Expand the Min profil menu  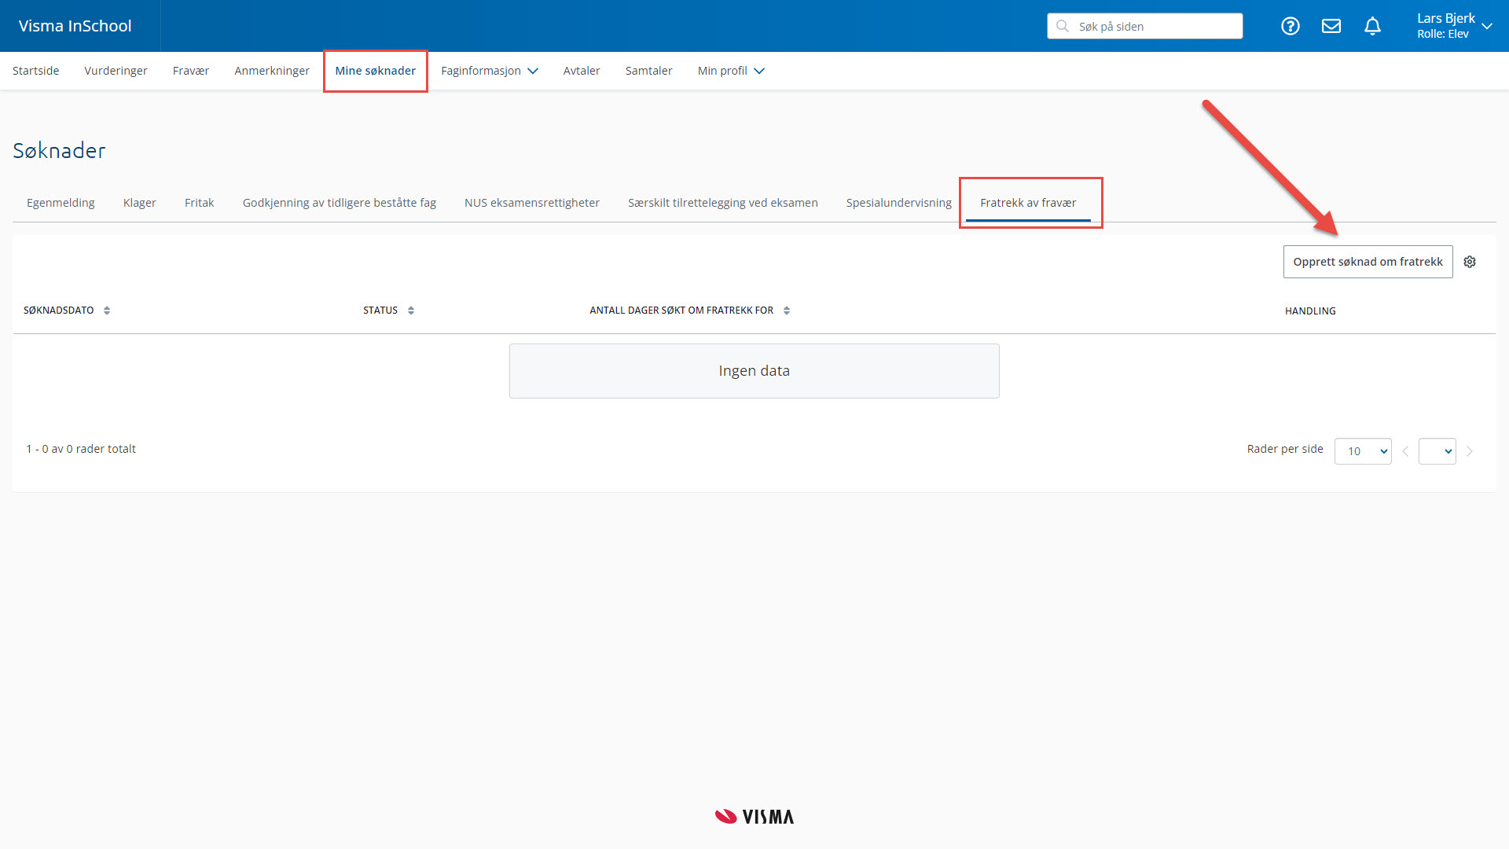tap(730, 71)
